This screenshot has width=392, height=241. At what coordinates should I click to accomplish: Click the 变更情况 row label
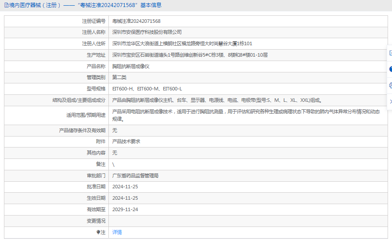pyautogui.click(x=96, y=221)
